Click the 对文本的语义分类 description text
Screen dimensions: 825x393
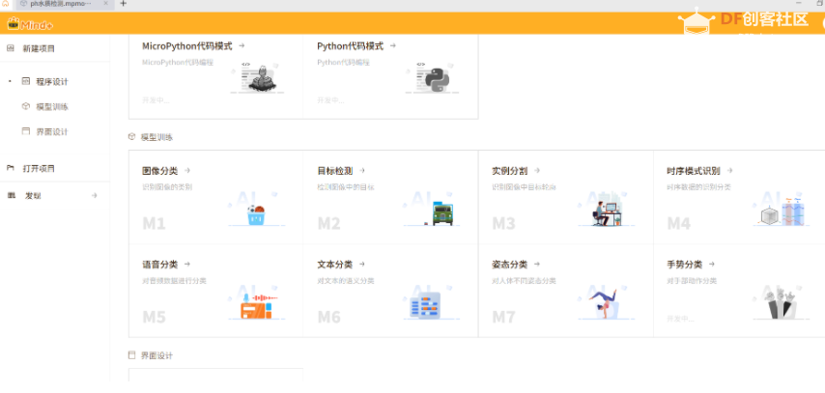[x=346, y=281]
